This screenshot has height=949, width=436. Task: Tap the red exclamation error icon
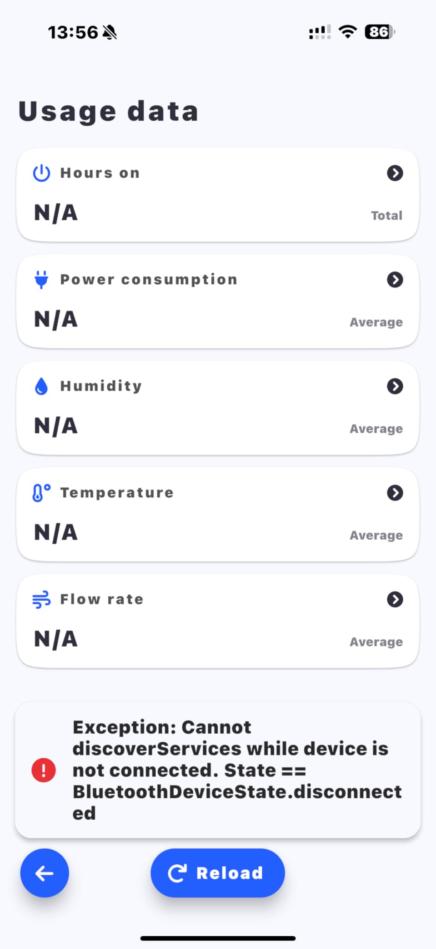click(44, 770)
